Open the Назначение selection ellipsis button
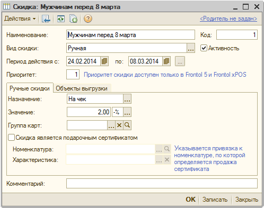The image size is (264, 208). (x=127, y=99)
